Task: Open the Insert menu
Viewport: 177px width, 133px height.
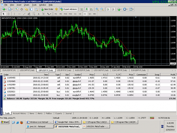Action: [19, 5]
